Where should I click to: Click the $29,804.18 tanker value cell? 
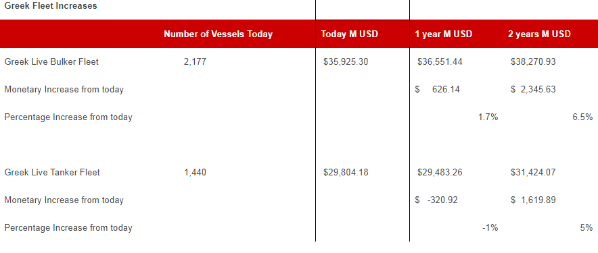[346, 172]
